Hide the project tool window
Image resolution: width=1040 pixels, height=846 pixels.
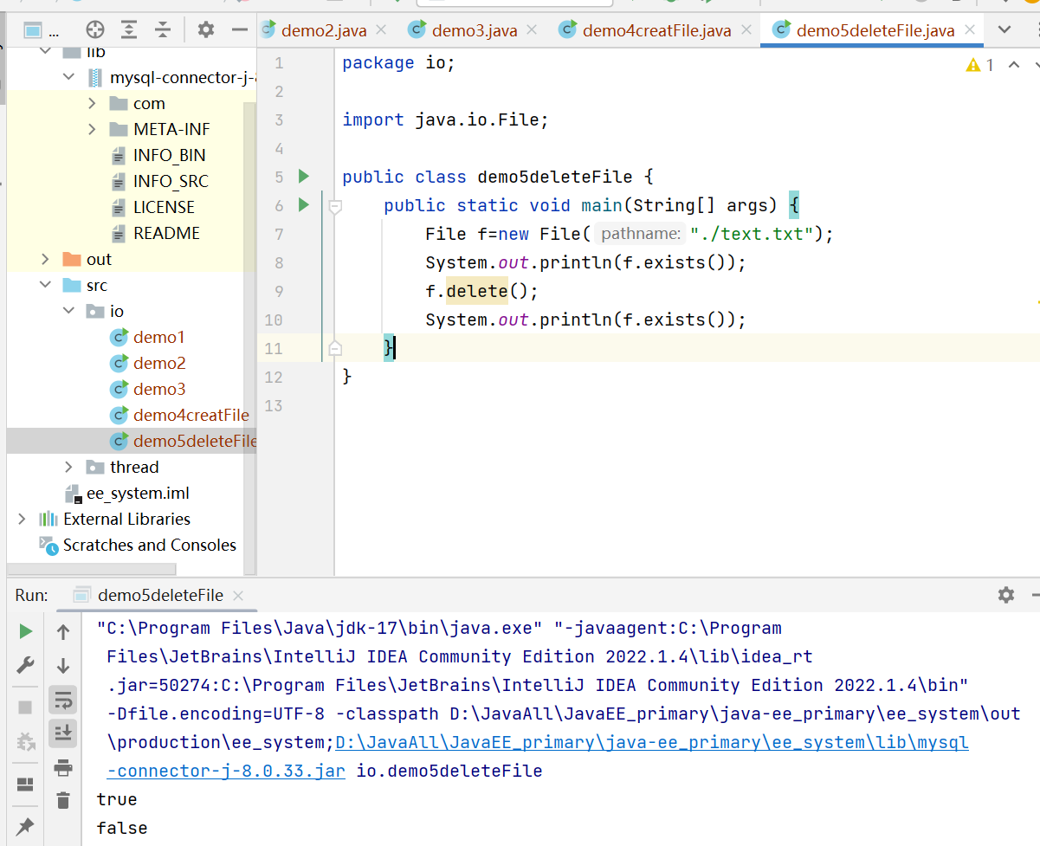point(240,30)
